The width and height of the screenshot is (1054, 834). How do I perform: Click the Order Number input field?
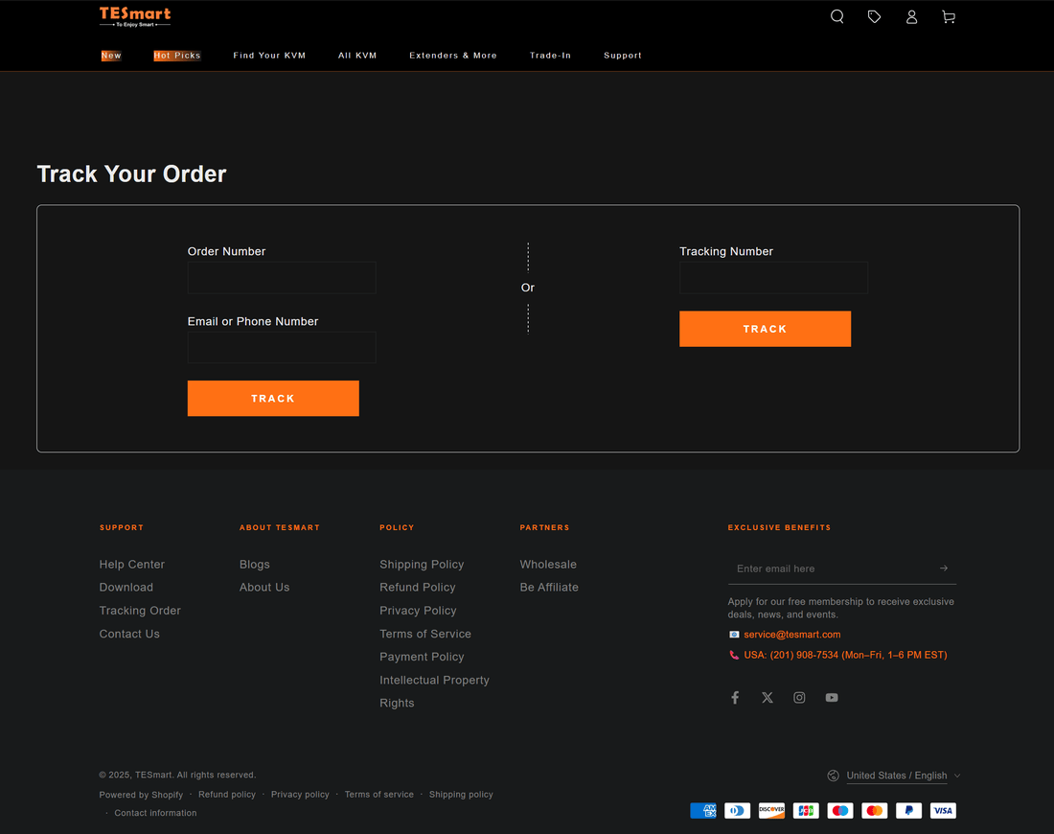(282, 278)
